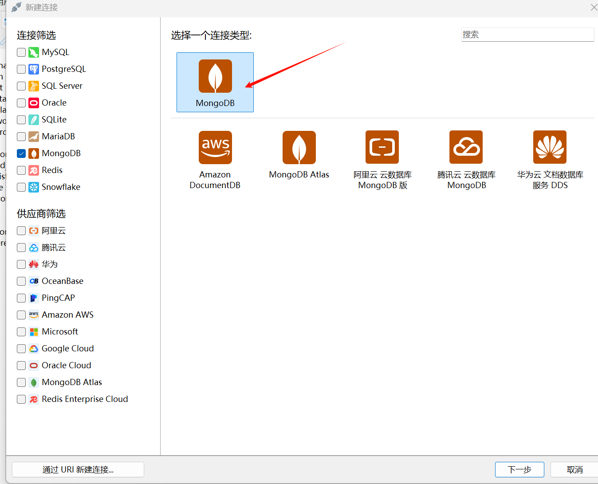Image resolution: width=598 pixels, height=484 pixels.
Task: Tick the PostgreSQL filter checkbox
Action: [21, 69]
